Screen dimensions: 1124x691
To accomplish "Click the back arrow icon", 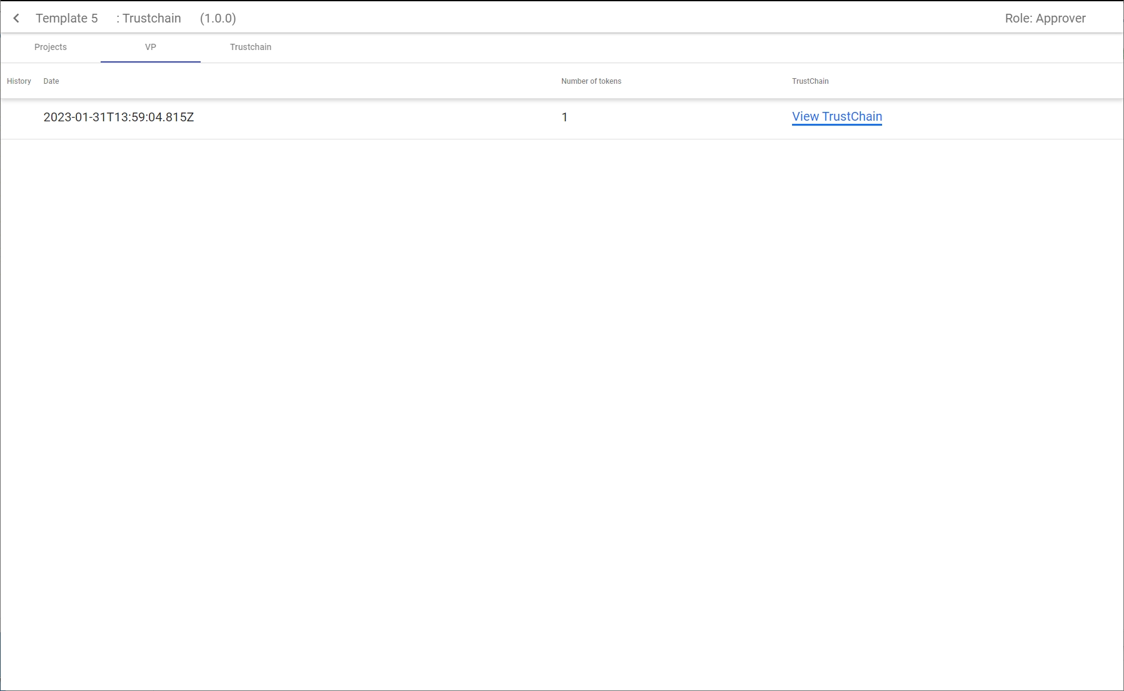I will click(16, 18).
